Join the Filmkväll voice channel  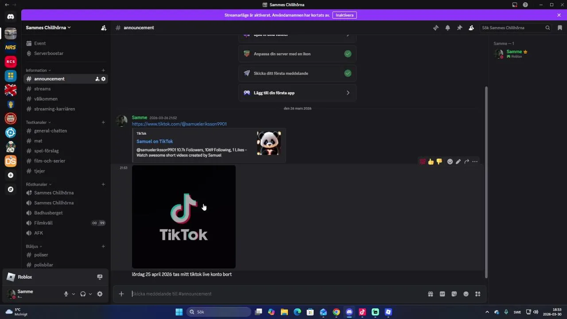66,223
